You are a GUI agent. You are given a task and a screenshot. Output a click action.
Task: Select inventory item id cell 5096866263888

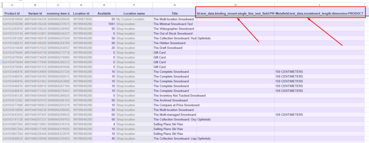pos(58,81)
